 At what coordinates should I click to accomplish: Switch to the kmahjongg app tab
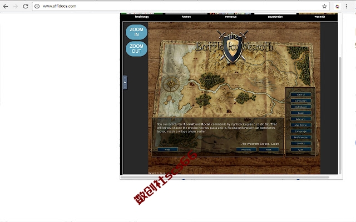[142, 17]
